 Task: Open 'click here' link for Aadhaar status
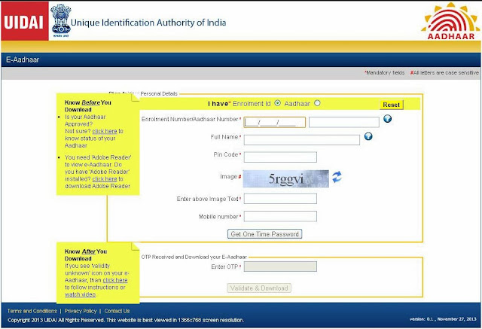(x=105, y=131)
